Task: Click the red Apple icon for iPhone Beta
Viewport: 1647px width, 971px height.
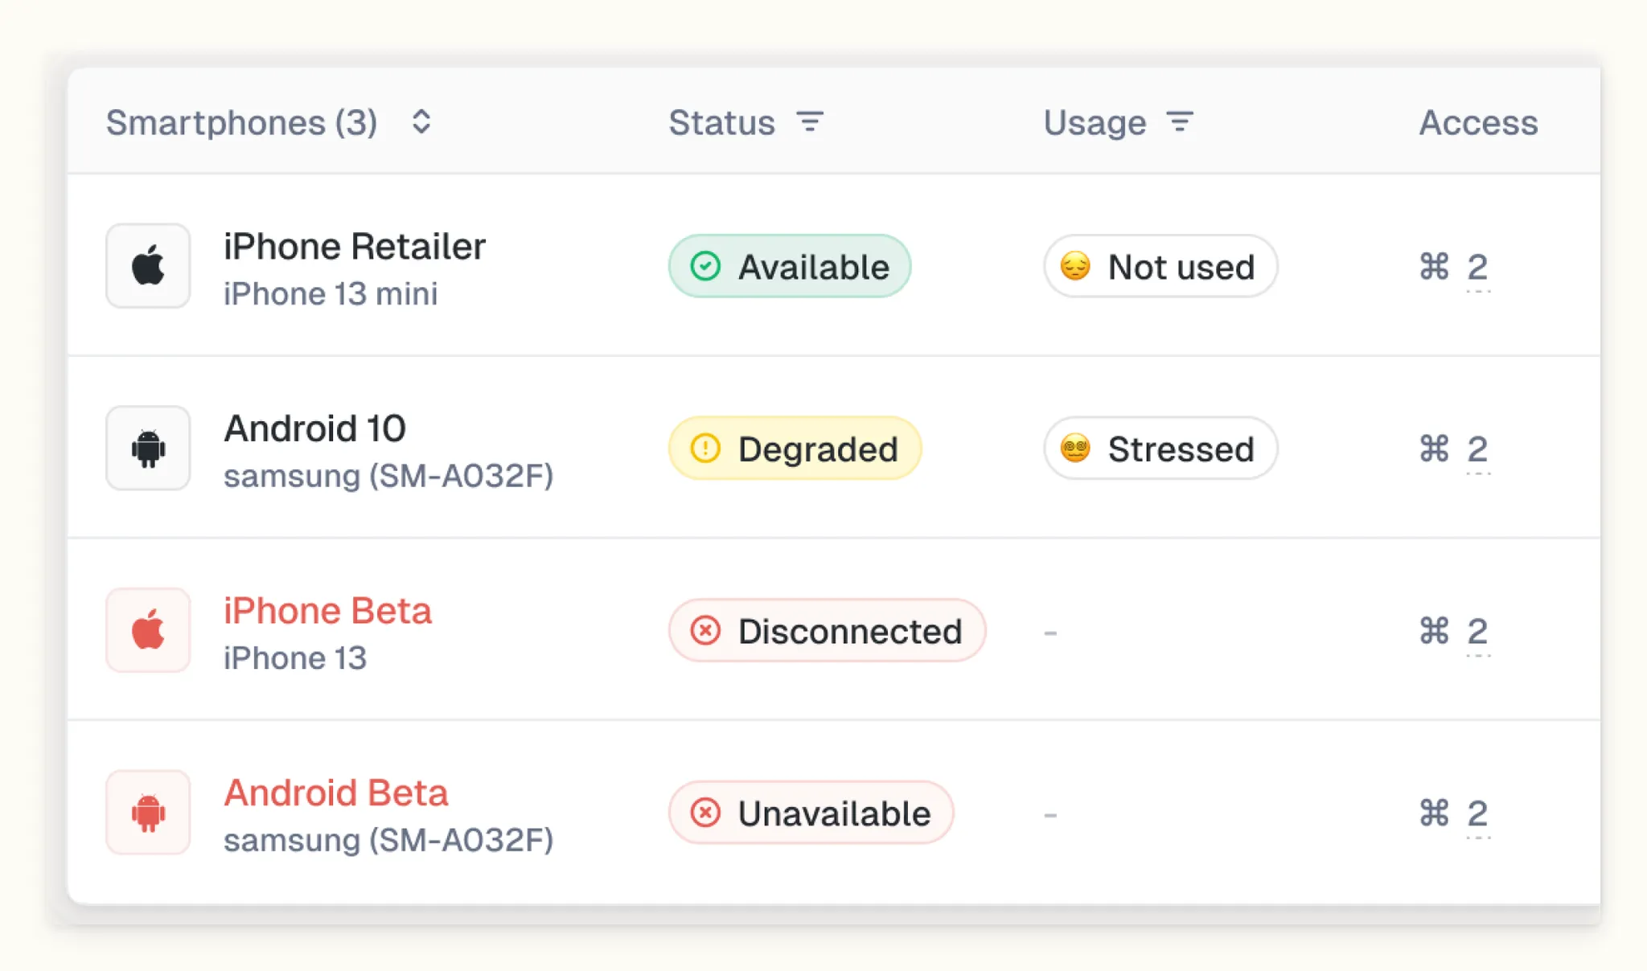Action: pos(148,629)
